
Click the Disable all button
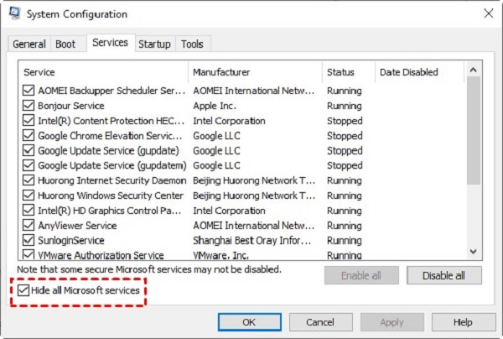pyautogui.click(x=444, y=275)
